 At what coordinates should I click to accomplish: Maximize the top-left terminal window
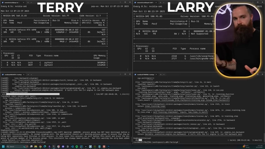(125, 2)
